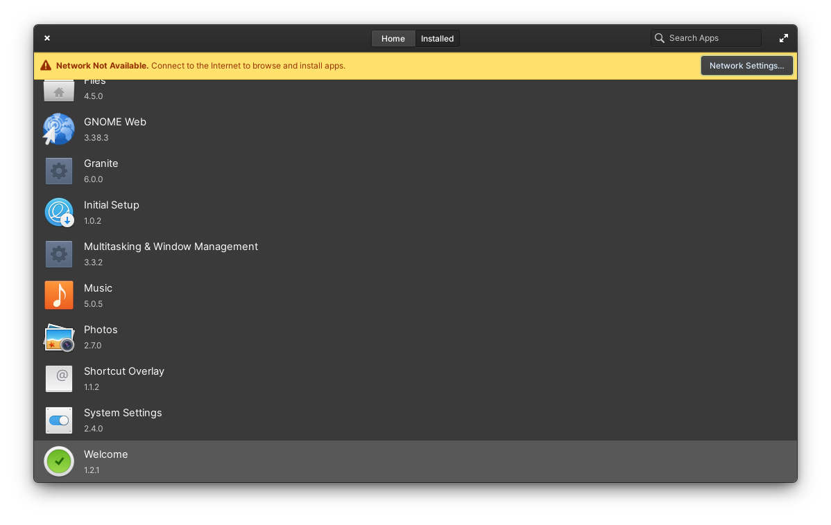Click the orange Music note icon
831x525 pixels.
coord(59,295)
